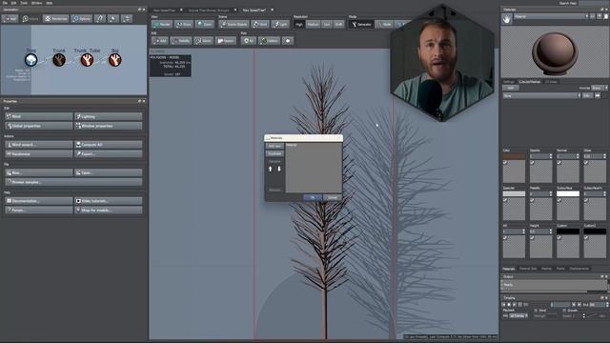Toggle the Metallic map checkbox
Screen dimensions: 610x343
tap(532, 200)
